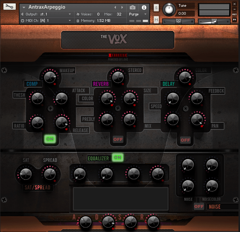Image resolution: width=240 pixels, height=232 pixels.
Task: Click the compressor MAKEUP knob
Action: click(50, 77)
